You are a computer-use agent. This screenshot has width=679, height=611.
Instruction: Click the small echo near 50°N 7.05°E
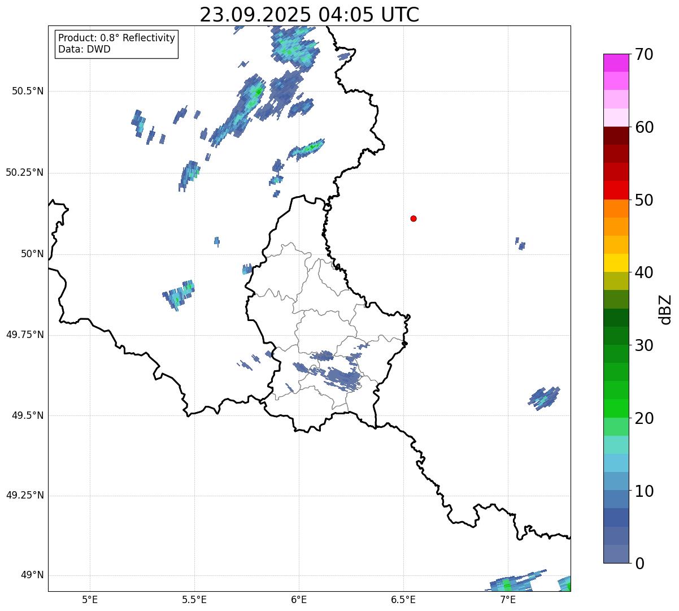point(520,244)
